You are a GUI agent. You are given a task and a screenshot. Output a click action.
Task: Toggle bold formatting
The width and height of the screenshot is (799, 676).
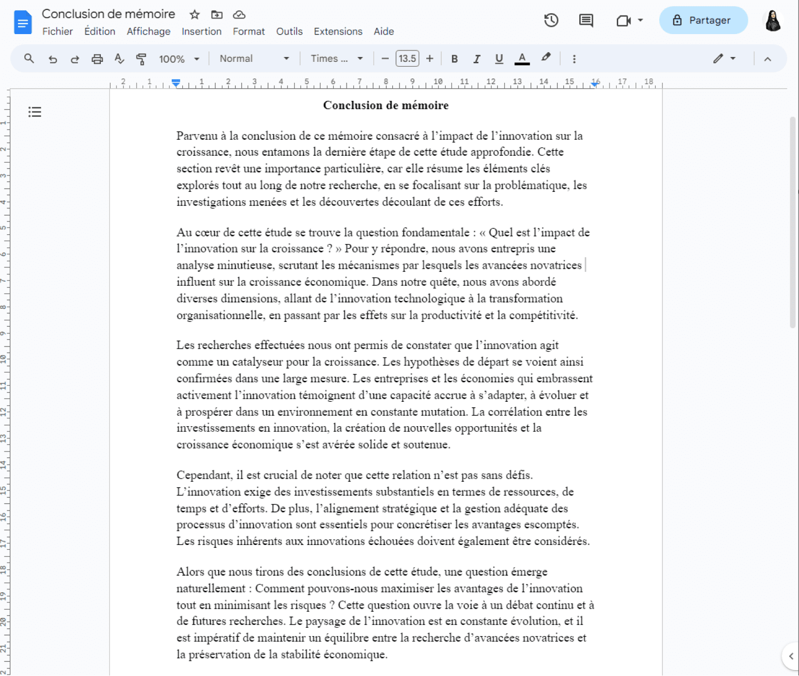[x=454, y=58]
